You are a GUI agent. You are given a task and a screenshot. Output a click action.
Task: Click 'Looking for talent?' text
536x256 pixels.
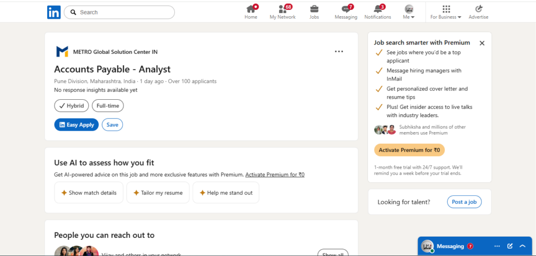[x=404, y=202]
